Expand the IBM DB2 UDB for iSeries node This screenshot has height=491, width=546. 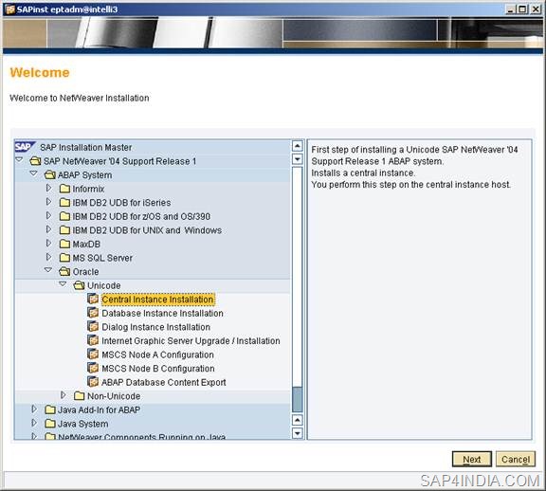click(48, 202)
